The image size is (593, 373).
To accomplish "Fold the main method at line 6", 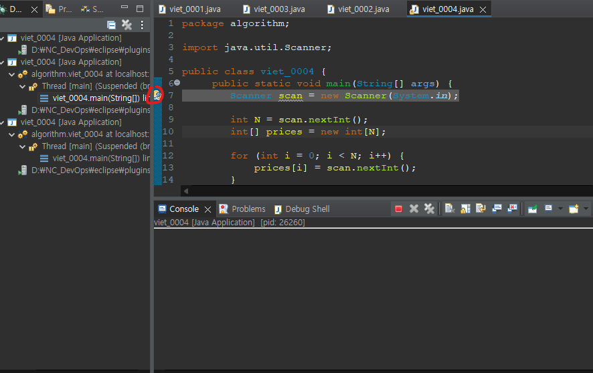I will [x=177, y=83].
